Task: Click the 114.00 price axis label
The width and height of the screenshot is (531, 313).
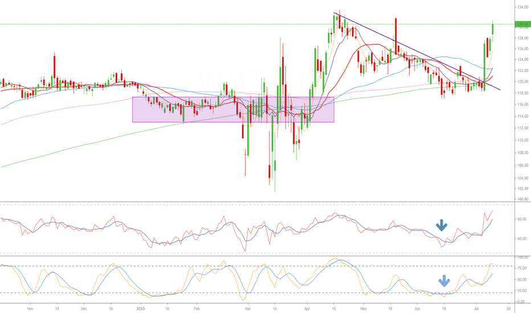Action: pos(523,116)
